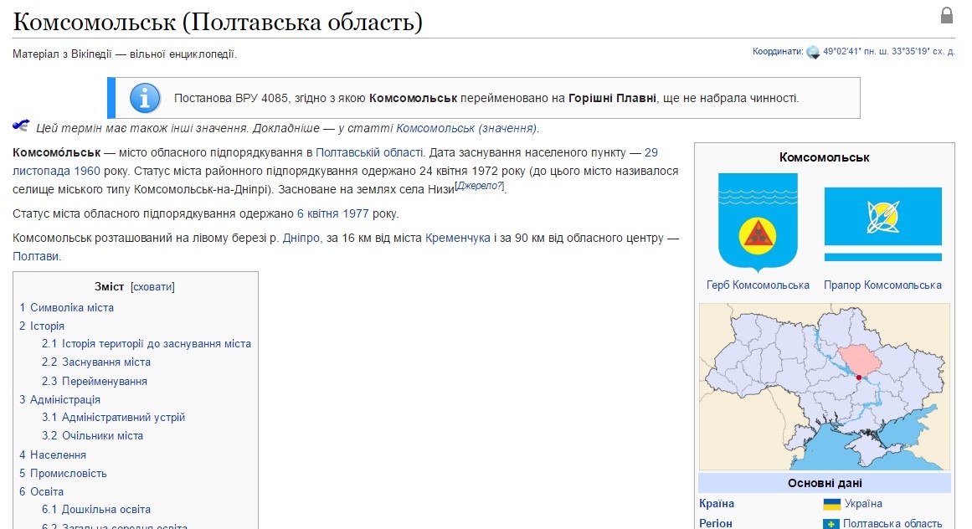Click the Ukraine flag icon in infobox
This screenshot has width=972, height=529.
[831, 504]
